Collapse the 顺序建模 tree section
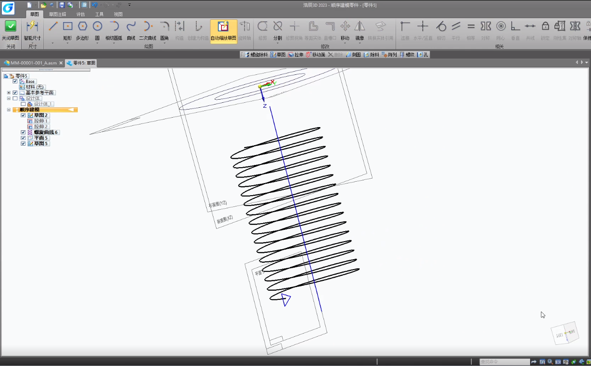591x366 pixels. pos(9,110)
